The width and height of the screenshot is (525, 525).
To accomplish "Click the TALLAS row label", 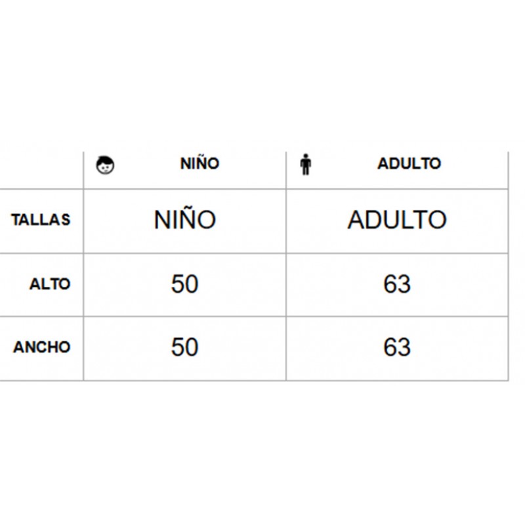I will tap(41, 220).
